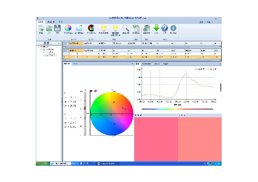This screenshot has height=182, width=258.
Task: Select the first ribbon tab
Action: tap(41, 22)
